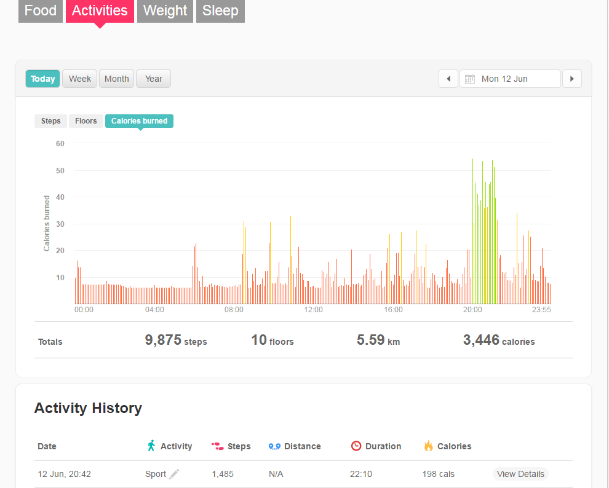Click the pink footsteps Steps icon
Viewport: 609px width, 488px height.
[x=217, y=446]
